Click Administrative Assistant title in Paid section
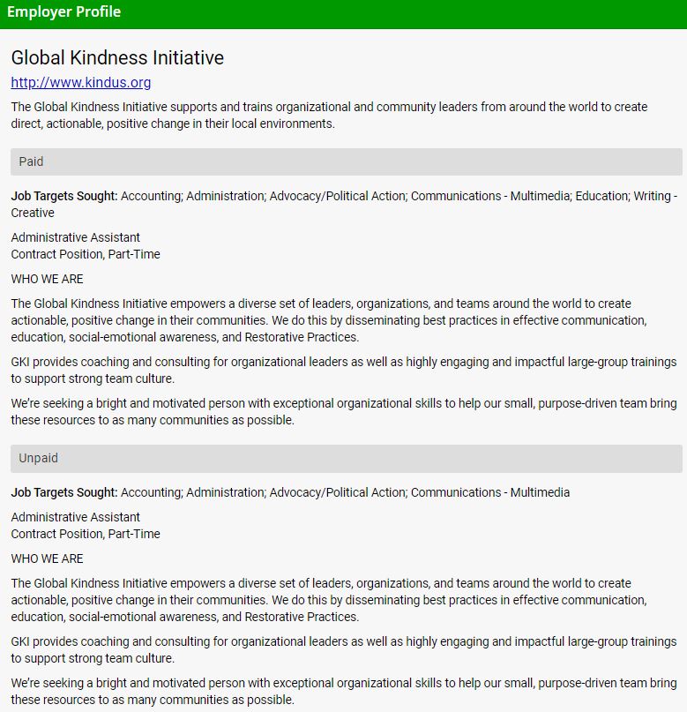Image resolution: width=687 pixels, height=712 pixels. (x=76, y=237)
